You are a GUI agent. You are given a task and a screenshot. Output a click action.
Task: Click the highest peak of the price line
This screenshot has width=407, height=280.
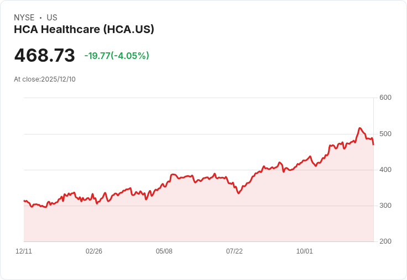(x=359, y=128)
